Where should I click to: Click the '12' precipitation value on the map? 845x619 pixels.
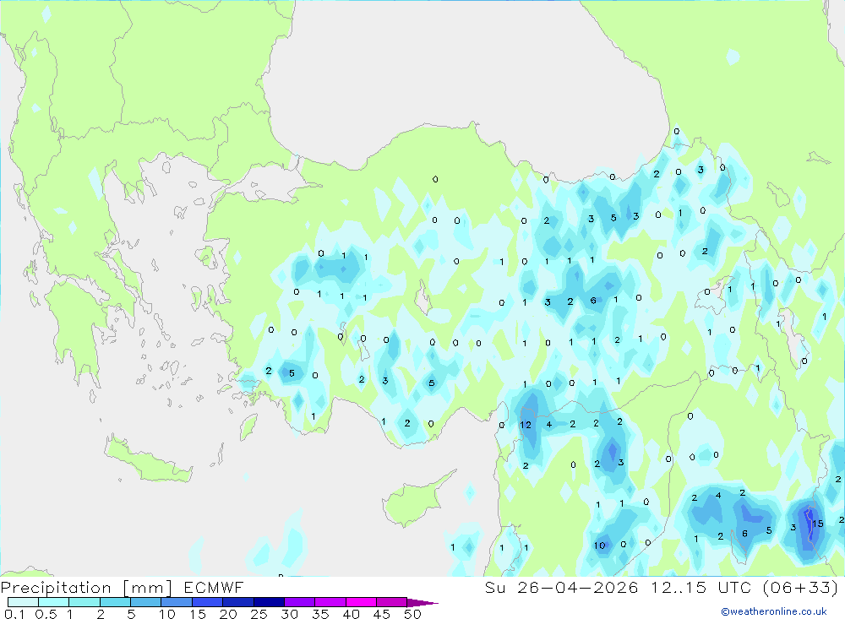[526, 425]
